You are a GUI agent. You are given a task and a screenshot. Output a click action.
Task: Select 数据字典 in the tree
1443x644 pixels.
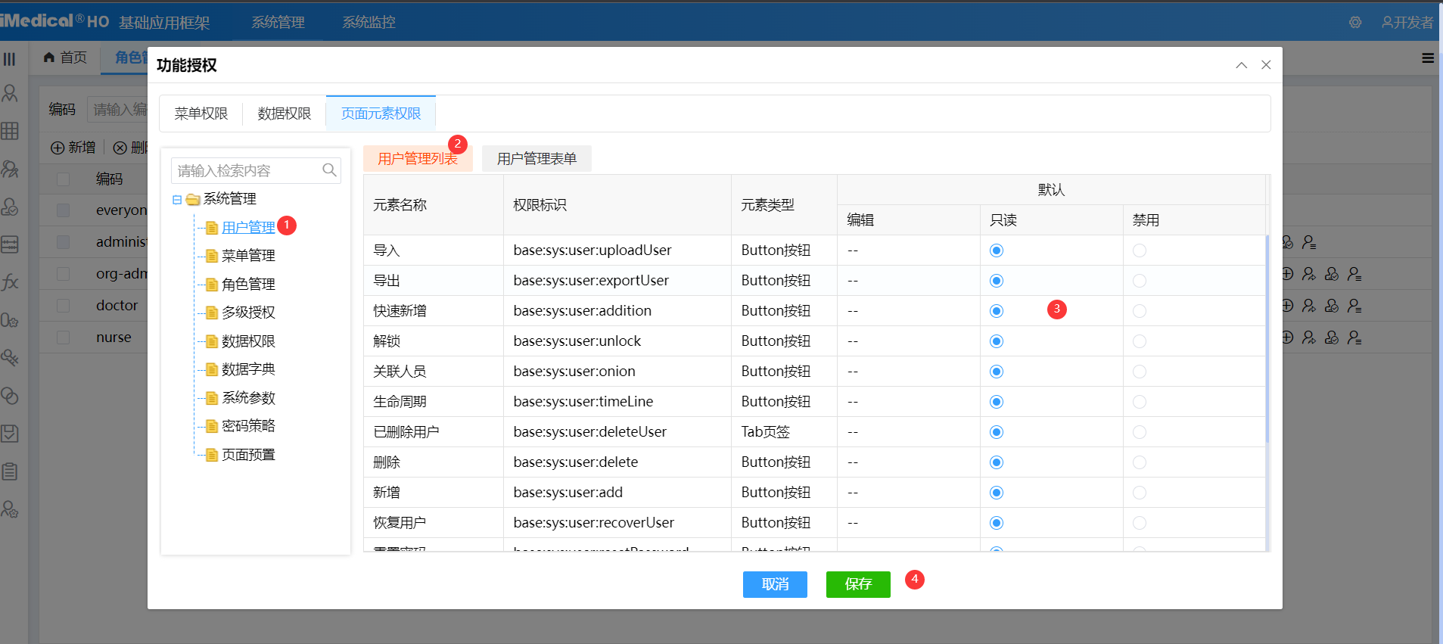coord(248,369)
